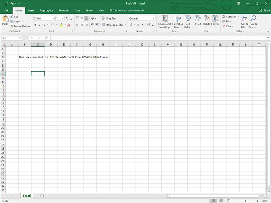The image size is (271, 203).
Task: Align text to the right
Action: pyautogui.click(x=86, y=25)
